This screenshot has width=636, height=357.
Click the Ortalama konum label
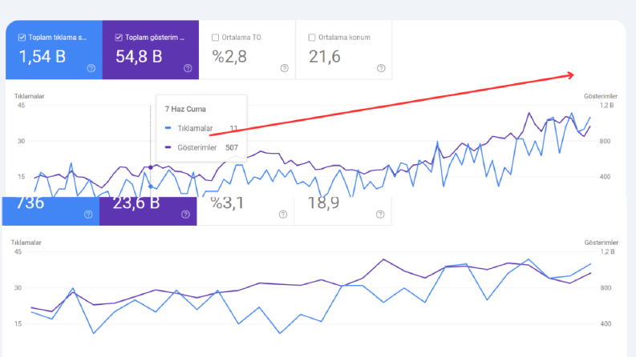coord(344,38)
